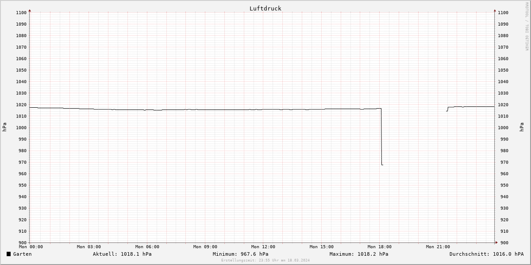
Task: Click the 970 label on the left axis
Action: click(x=23, y=163)
